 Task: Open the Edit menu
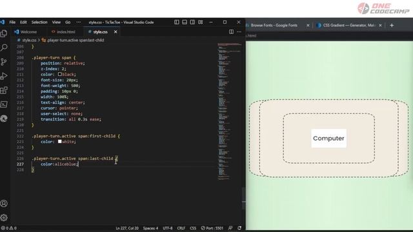coord(23,23)
